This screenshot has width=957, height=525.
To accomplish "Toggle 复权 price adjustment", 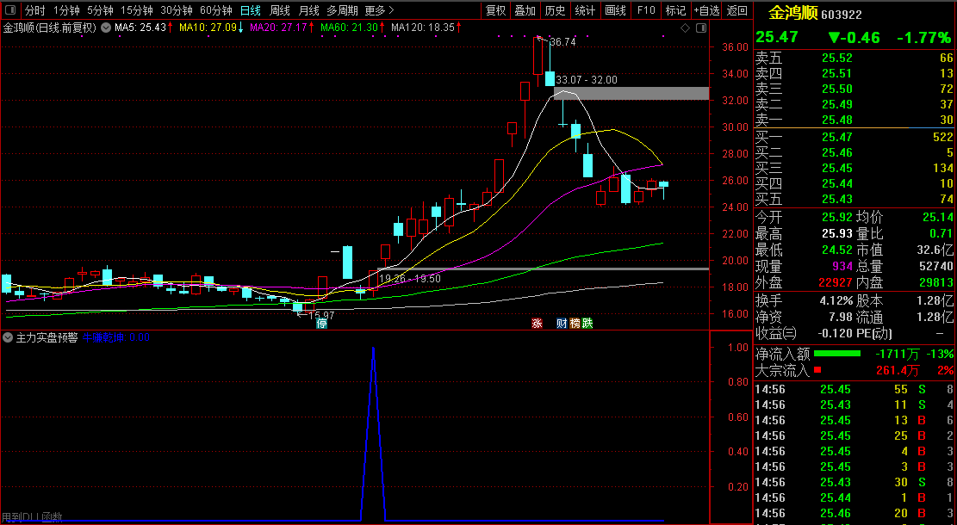I will click(496, 10).
